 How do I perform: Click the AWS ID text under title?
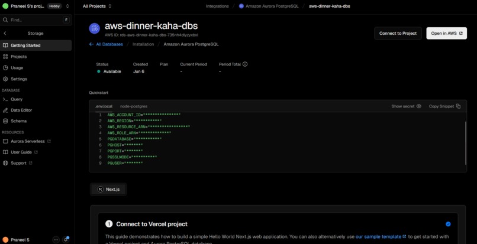[x=152, y=35]
